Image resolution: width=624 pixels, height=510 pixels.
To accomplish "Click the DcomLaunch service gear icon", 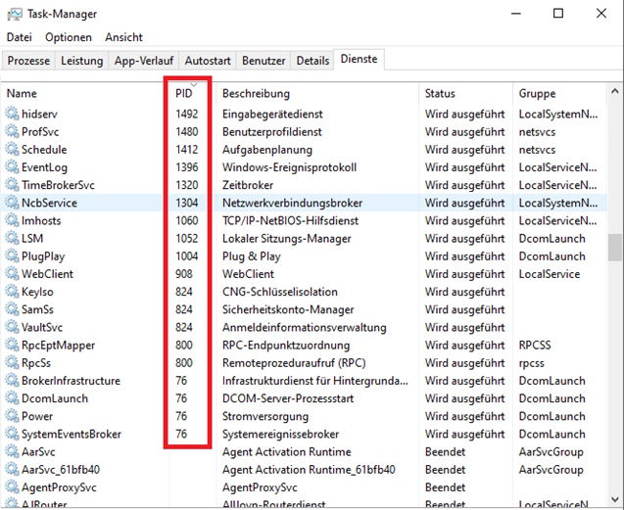I will [13, 398].
